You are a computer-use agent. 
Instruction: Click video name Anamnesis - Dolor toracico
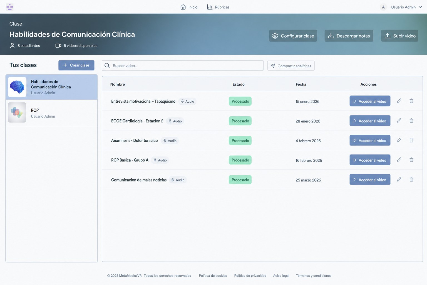click(x=134, y=141)
